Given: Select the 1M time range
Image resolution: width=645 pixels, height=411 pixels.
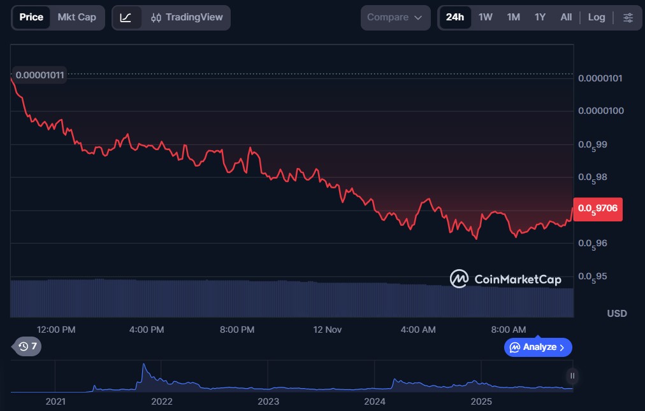Looking at the screenshot, I should [x=513, y=17].
